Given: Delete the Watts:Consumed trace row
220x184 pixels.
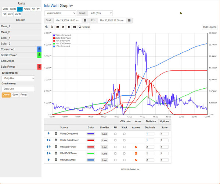Looking at the screenshot, I should click(x=56, y=133).
